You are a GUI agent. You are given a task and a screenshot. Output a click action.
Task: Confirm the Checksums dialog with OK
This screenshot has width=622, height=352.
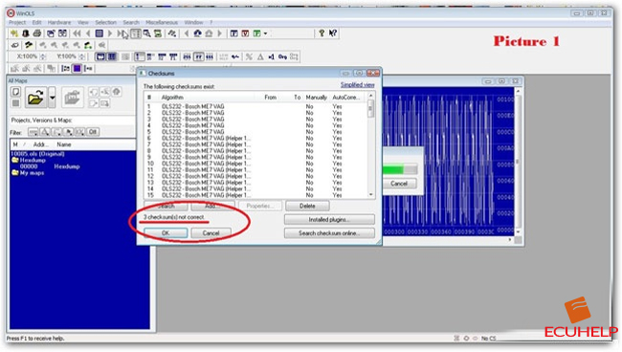166,233
